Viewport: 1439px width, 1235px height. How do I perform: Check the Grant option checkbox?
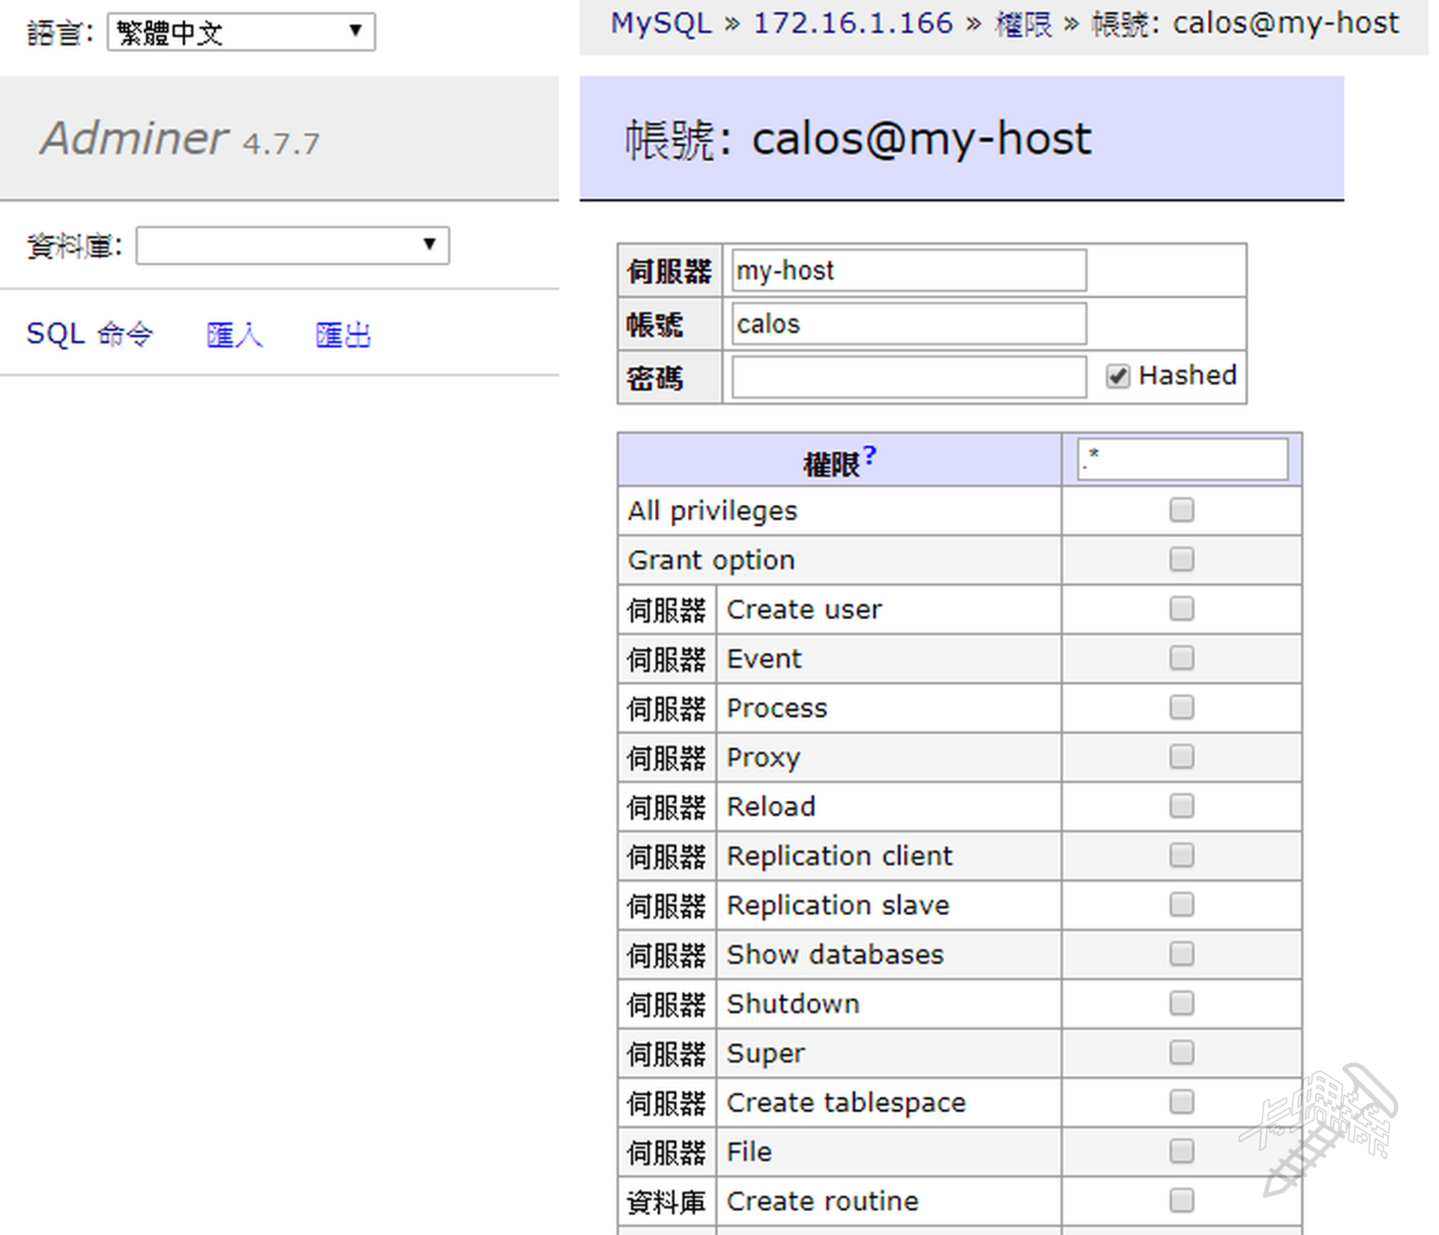[x=1181, y=560]
